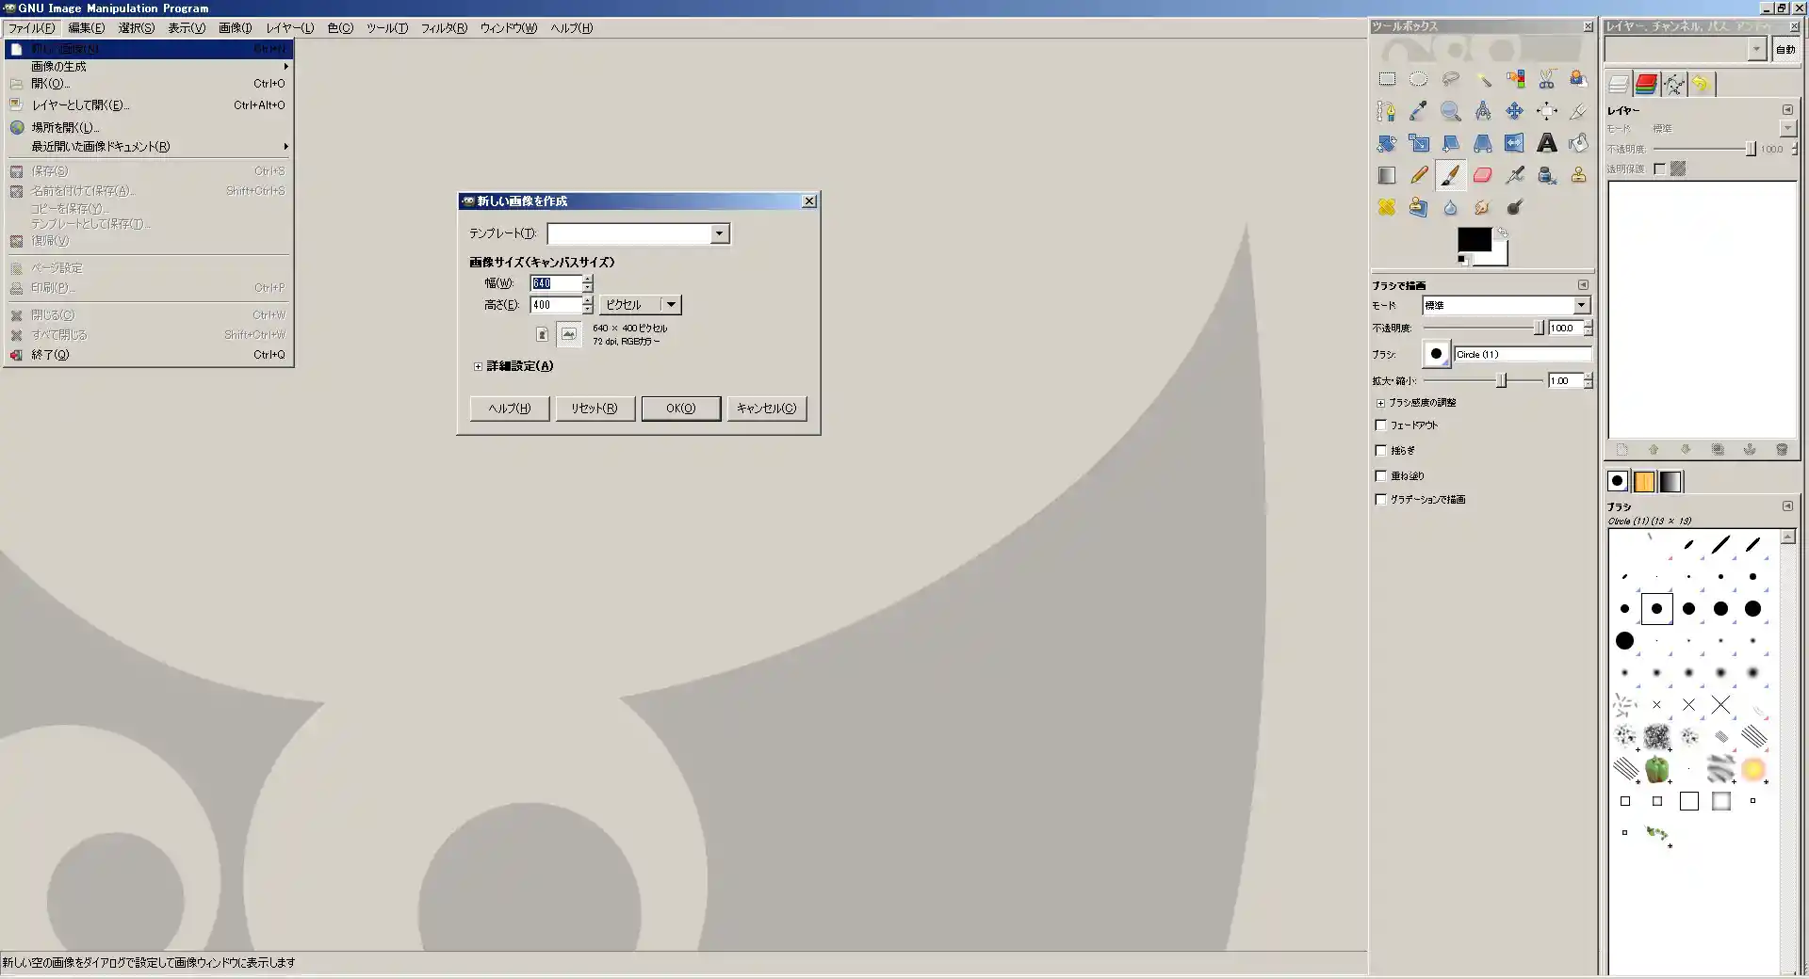Viewport: 1809px width, 979px height.
Task: Open the ピクセル unit dropdown
Action: tap(670, 305)
